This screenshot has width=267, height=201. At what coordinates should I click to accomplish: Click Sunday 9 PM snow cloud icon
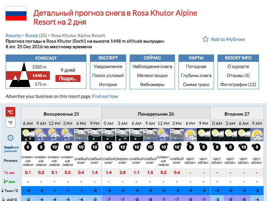click(95, 135)
